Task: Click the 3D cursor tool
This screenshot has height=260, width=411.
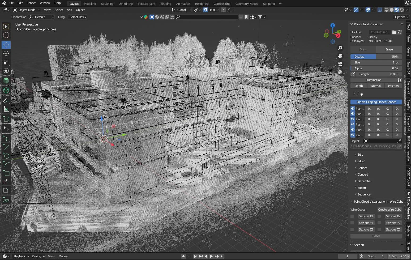Action: point(6,35)
